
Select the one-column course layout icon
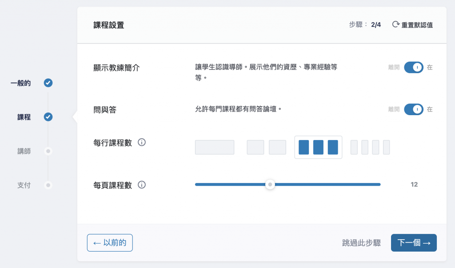pos(215,147)
